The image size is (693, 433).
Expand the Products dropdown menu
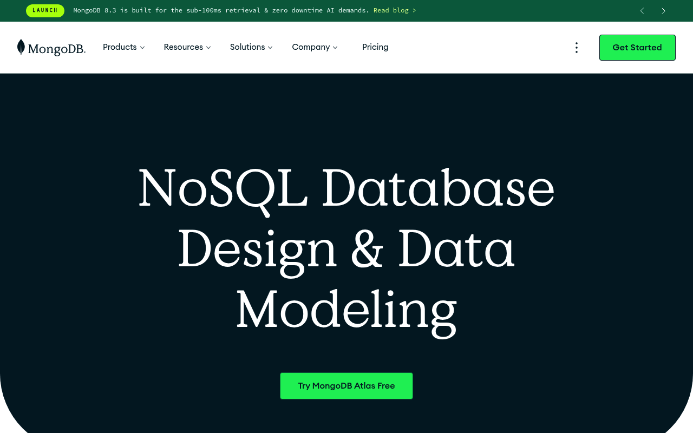click(x=124, y=47)
